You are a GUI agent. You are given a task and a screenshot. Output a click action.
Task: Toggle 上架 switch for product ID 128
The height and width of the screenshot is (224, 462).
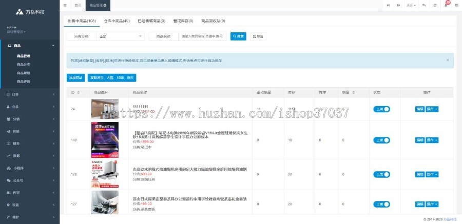tap(381, 175)
